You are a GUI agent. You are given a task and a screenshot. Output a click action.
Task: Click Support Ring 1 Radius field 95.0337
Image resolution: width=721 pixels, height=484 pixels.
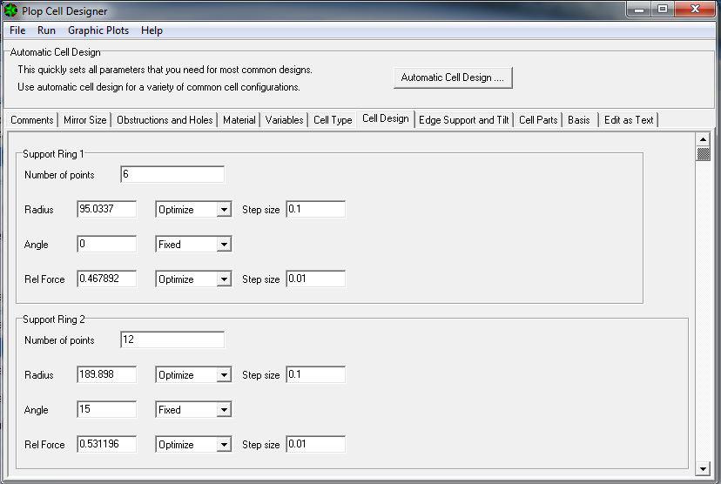(x=107, y=209)
